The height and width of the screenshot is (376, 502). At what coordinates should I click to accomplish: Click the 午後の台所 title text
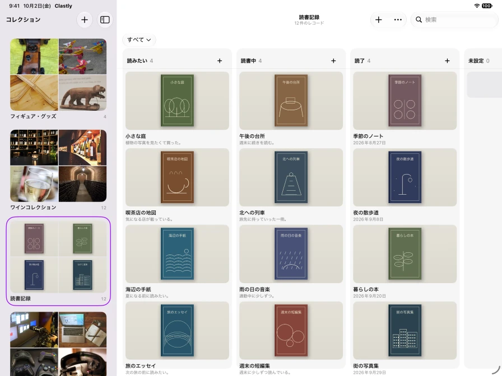(252, 136)
